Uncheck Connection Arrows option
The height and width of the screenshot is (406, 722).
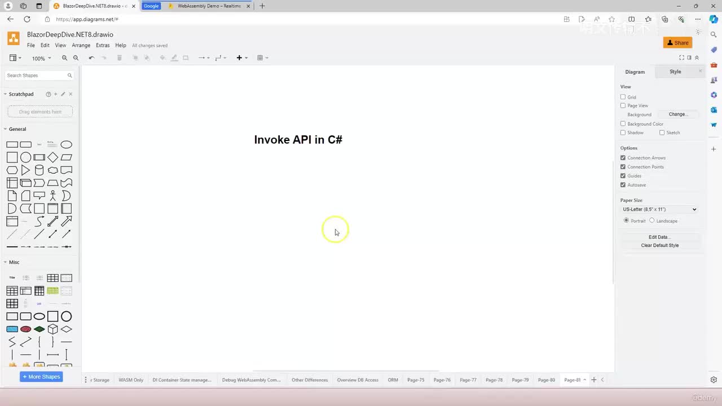coord(623,158)
